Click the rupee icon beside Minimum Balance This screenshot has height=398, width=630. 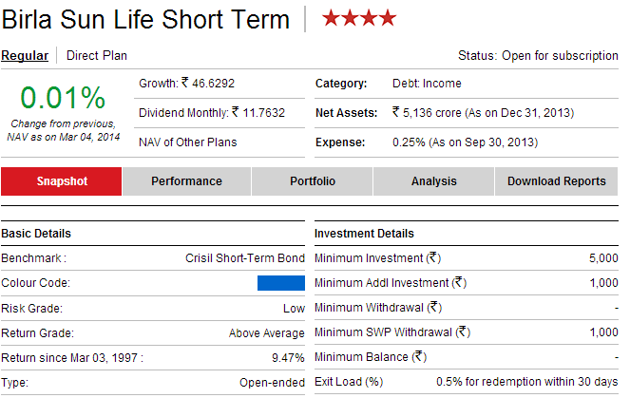click(418, 356)
